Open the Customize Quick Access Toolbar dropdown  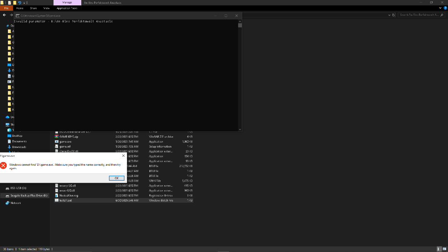coord(24,2)
